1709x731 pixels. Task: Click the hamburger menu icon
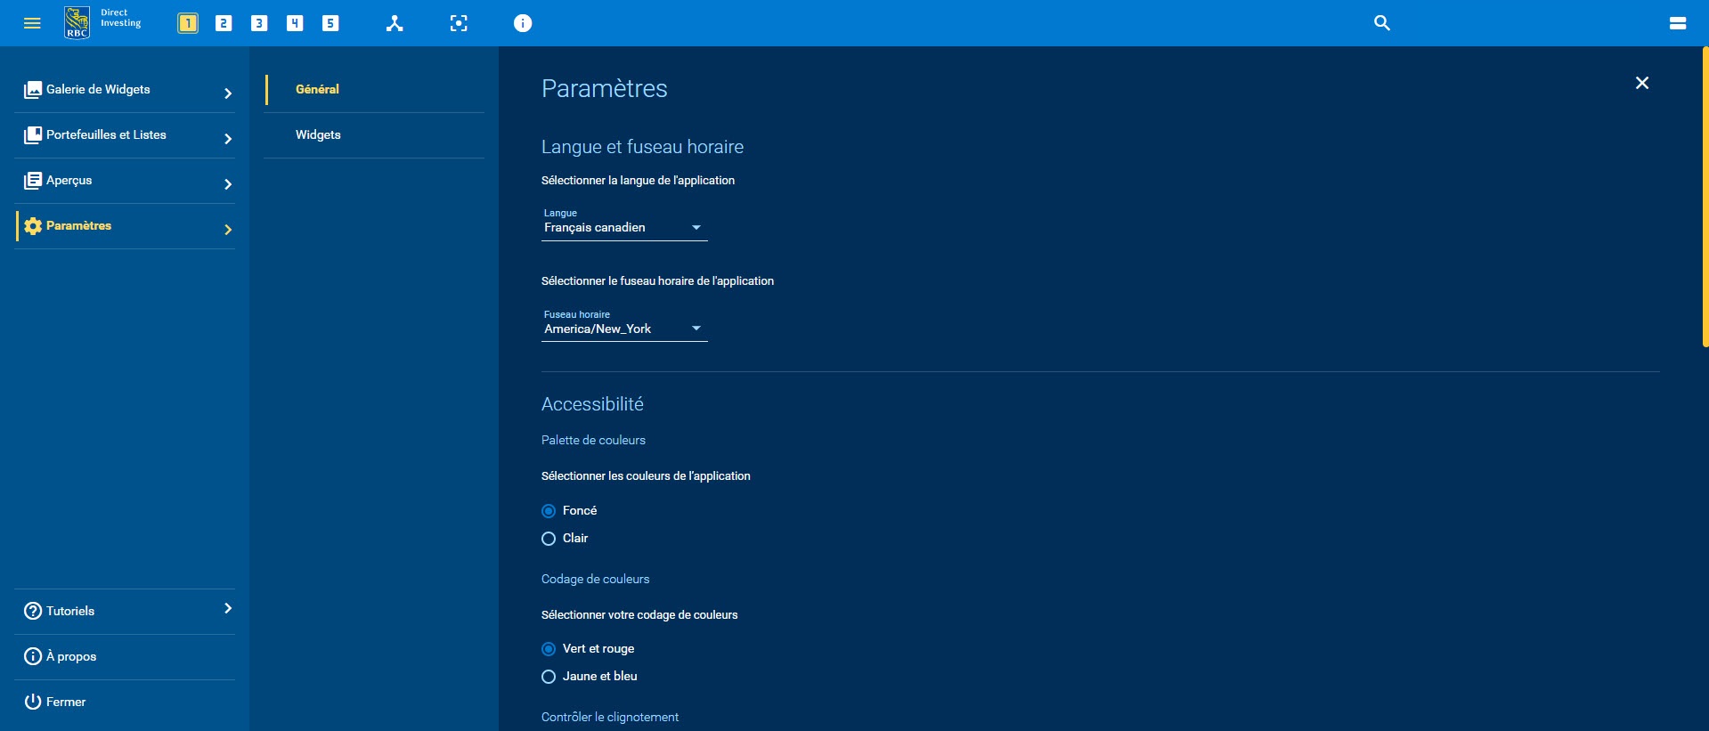pos(32,23)
